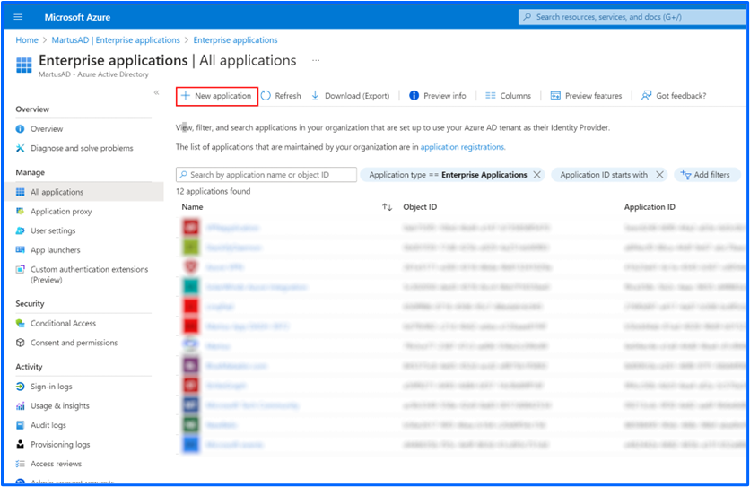The width and height of the screenshot is (750, 487).
Task: Sort by the Name column arrows
Action: (387, 207)
